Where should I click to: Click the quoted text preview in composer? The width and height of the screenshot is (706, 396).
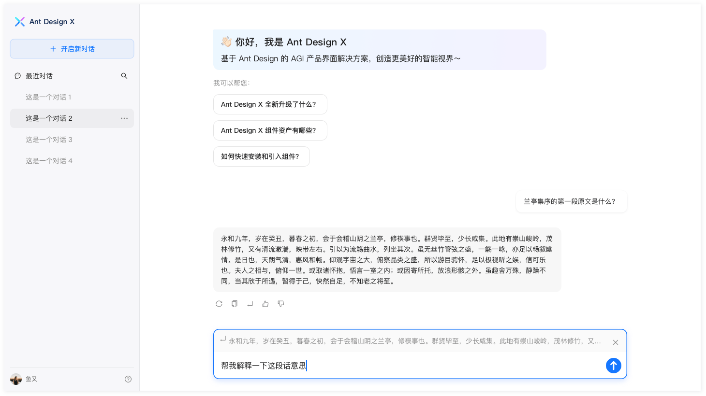[x=415, y=341]
